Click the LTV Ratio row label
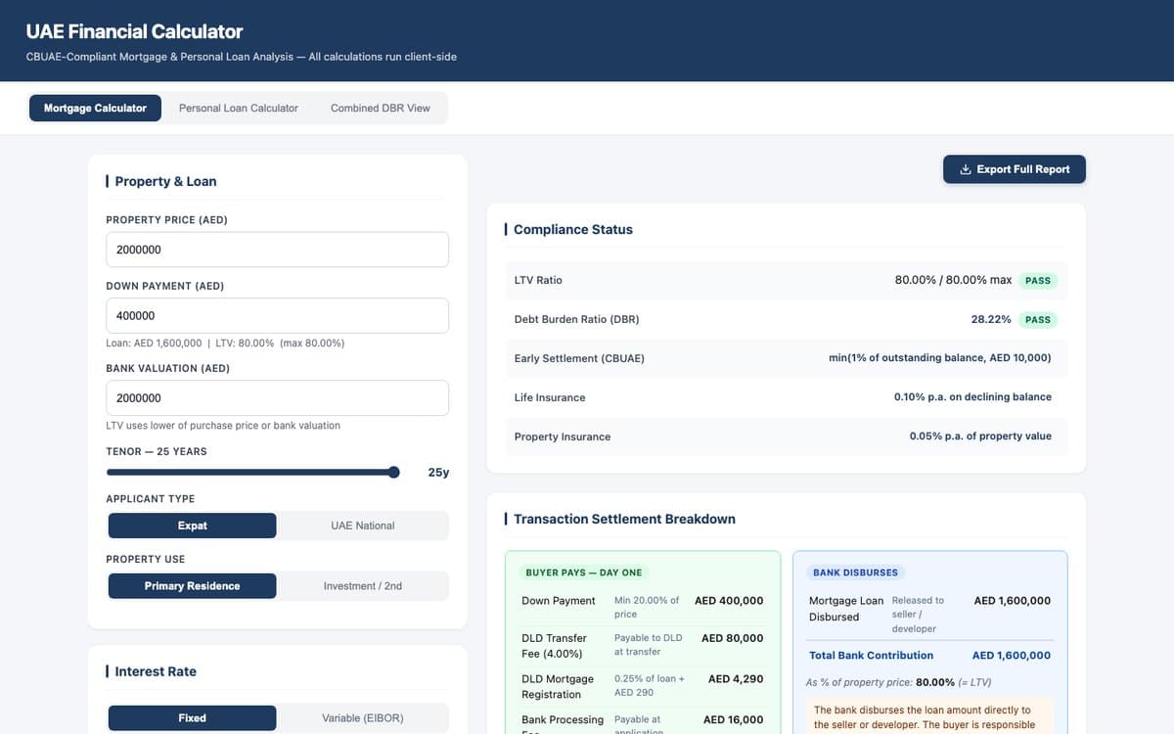1174x734 pixels. pyautogui.click(x=538, y=280)
